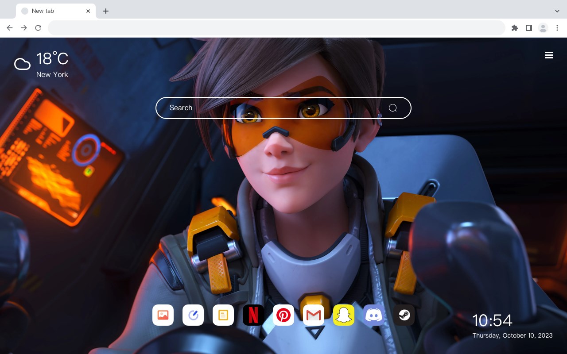
Task: Click the New York location label
Action: click(x=52, y=74)
